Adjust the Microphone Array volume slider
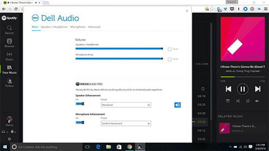Screen dimensions: 269x151 [119, 59]
